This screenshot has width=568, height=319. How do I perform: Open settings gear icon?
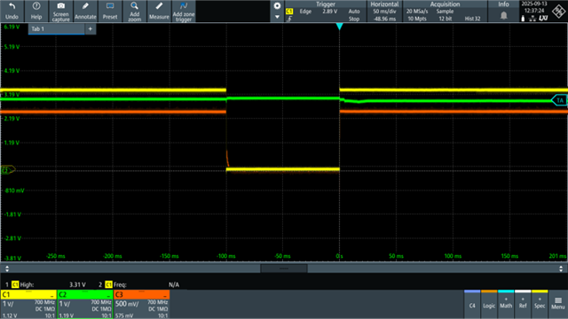(x=277, y=6)
